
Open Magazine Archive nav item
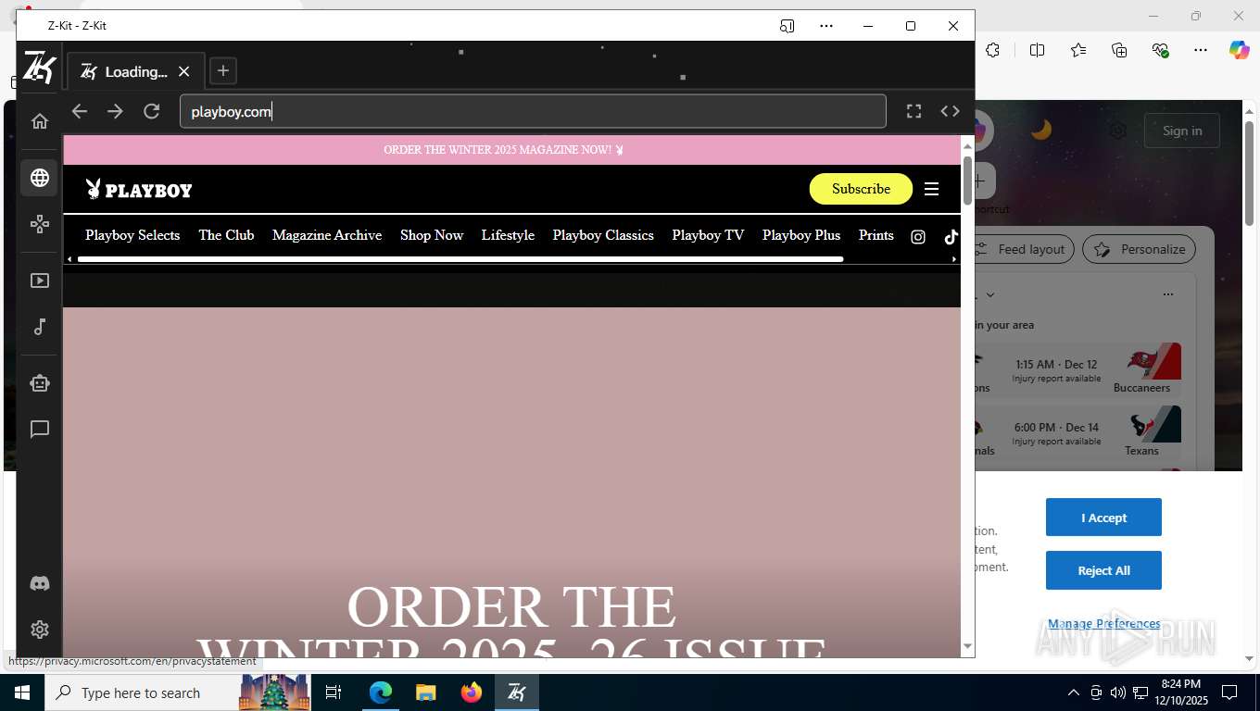pos(327,235)
